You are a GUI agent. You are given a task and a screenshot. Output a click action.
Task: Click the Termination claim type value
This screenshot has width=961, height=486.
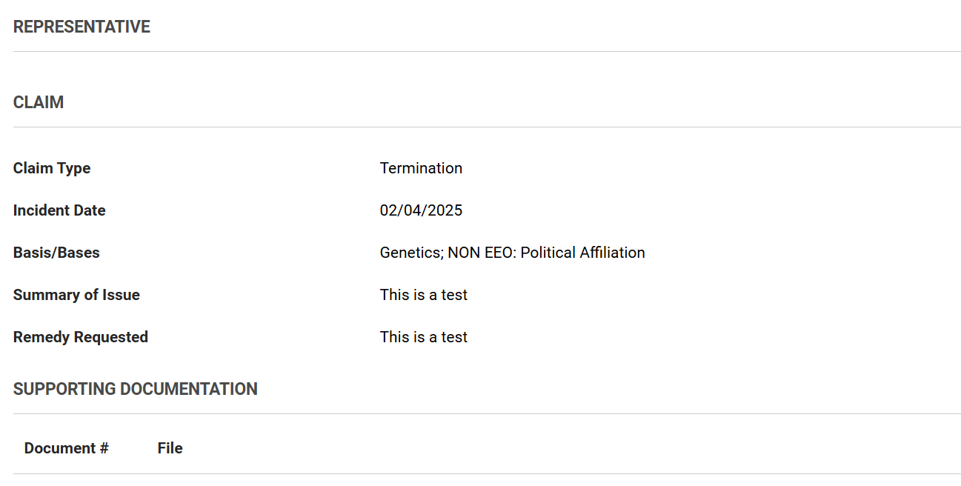point(421,168)
